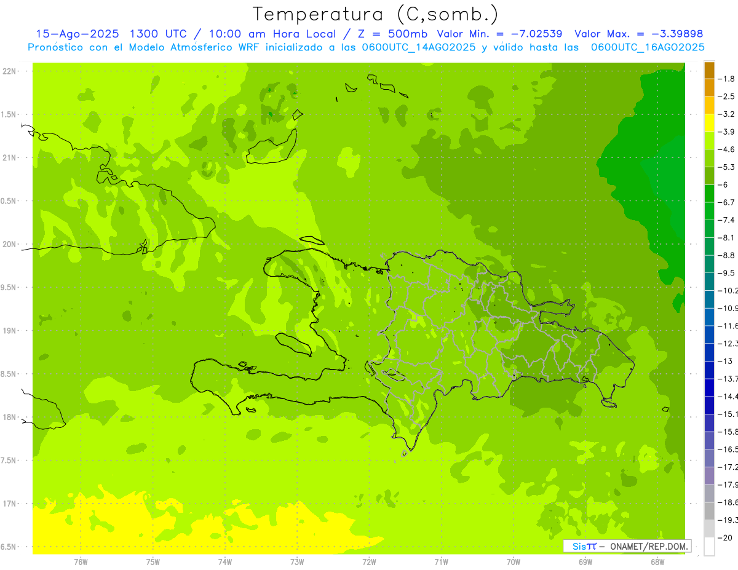Click the longitude label "72W"
Viewport: 738px width, 570px height.
click(369, 562)
